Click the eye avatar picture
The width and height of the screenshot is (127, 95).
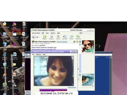(x=88, y=80)
